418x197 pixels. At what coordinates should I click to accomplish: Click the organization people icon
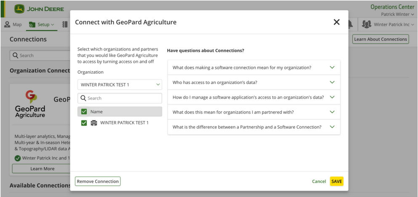tap(367, 24)
